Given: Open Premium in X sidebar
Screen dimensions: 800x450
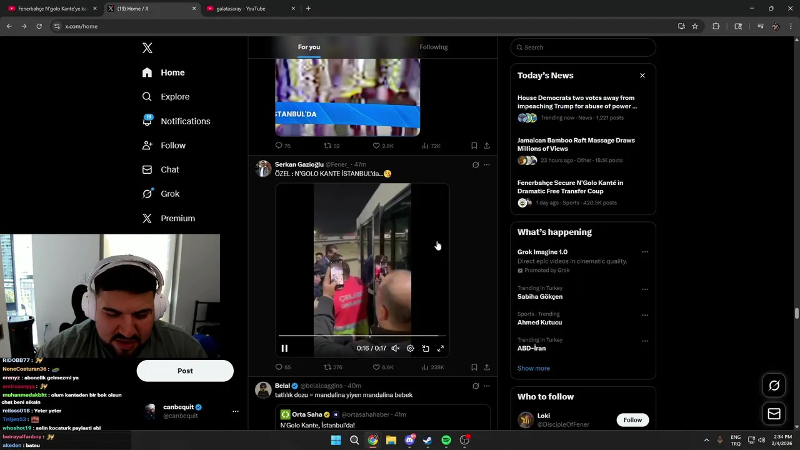Looking at the screenshot, I should pyautogui.click(x=169, y=218).
